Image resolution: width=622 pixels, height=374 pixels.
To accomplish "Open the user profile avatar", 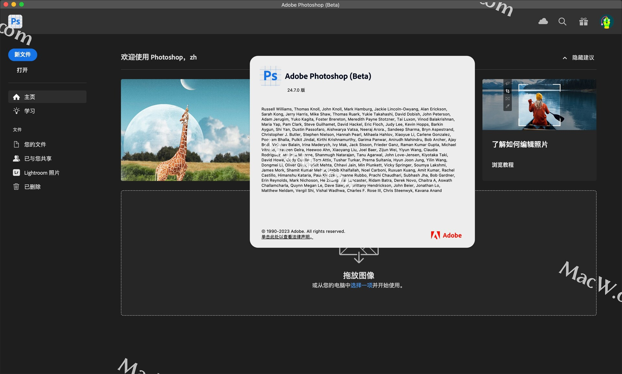I will 606,22.
